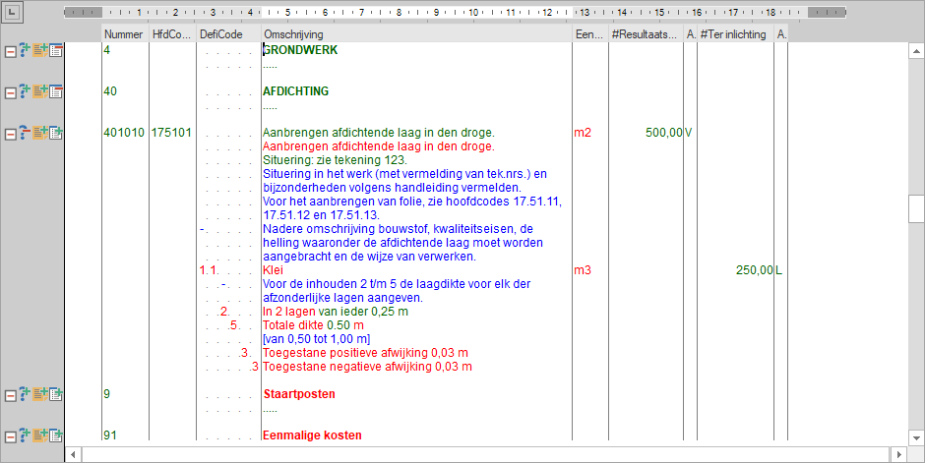Viewport: 925px width, 463px height.
Task: Collapse row 4 GRONDWERK
Action: coord(11,50)
